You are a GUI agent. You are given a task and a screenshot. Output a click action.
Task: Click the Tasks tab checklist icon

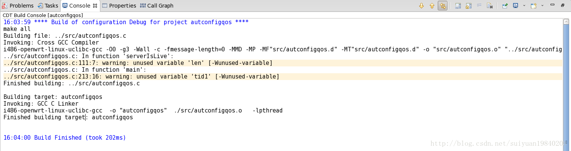(x=41, y=6)
